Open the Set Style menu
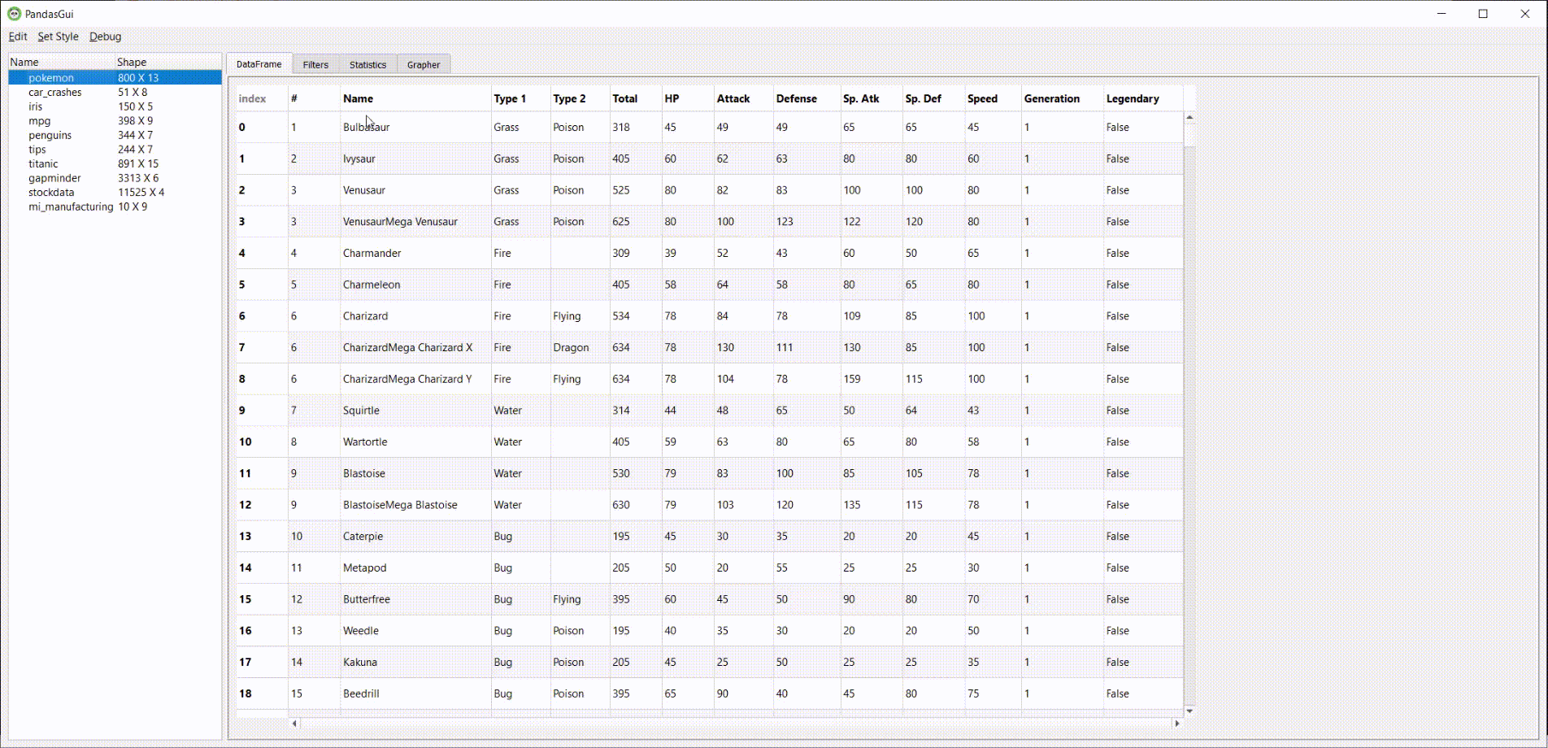This screenshot has height=748, width=1548. (58, 37)
